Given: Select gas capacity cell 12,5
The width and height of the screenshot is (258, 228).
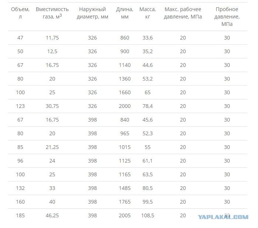Looking at the screenshot, I should click(52, 51).
